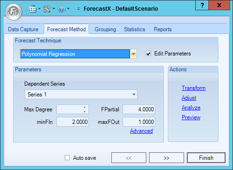This screenshot has width=233, height=170.
Task: Decrease Max Degree with down arrow
Action: click(x=84, y=112)
